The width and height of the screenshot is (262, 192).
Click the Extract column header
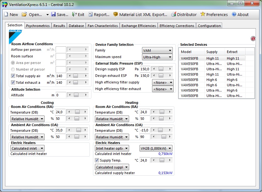pyautogui.click(x=235, y=52)
